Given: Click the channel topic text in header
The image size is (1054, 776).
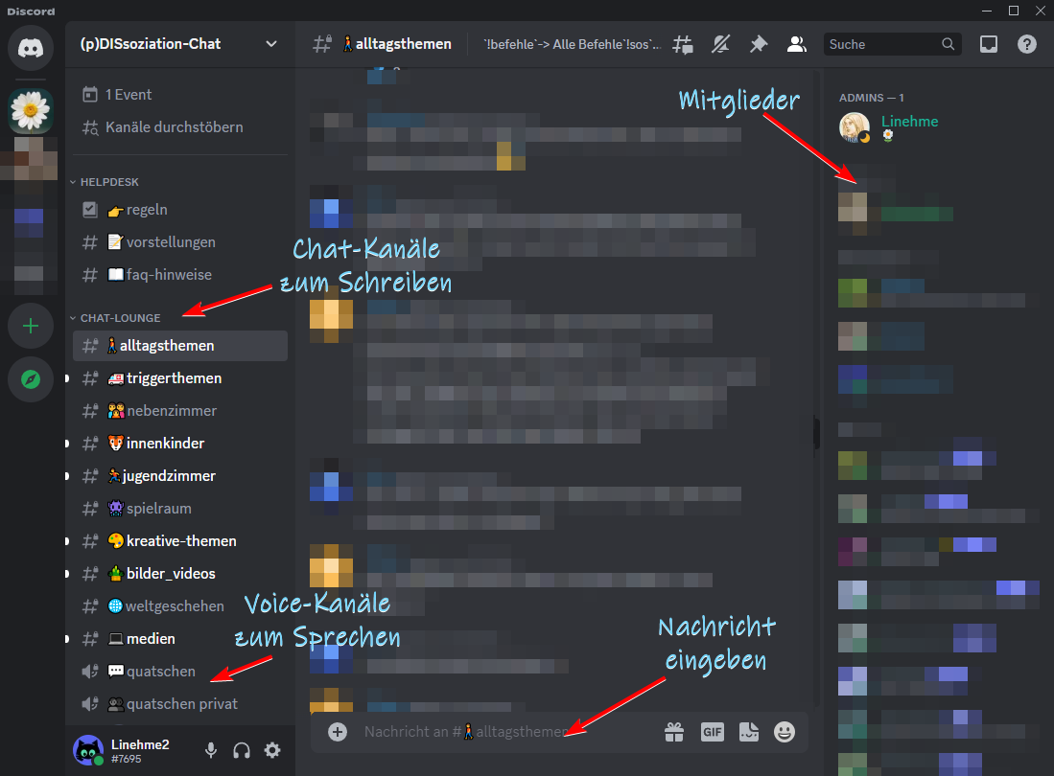Looking at the screenshot, I should [x=572, y=44].
